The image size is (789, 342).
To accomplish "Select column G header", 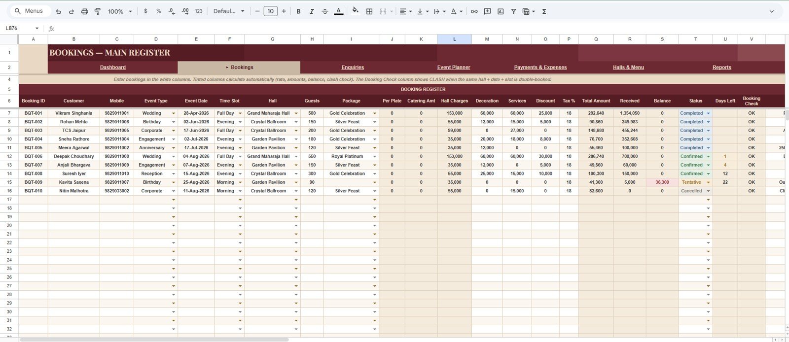I will coord(272,39).
